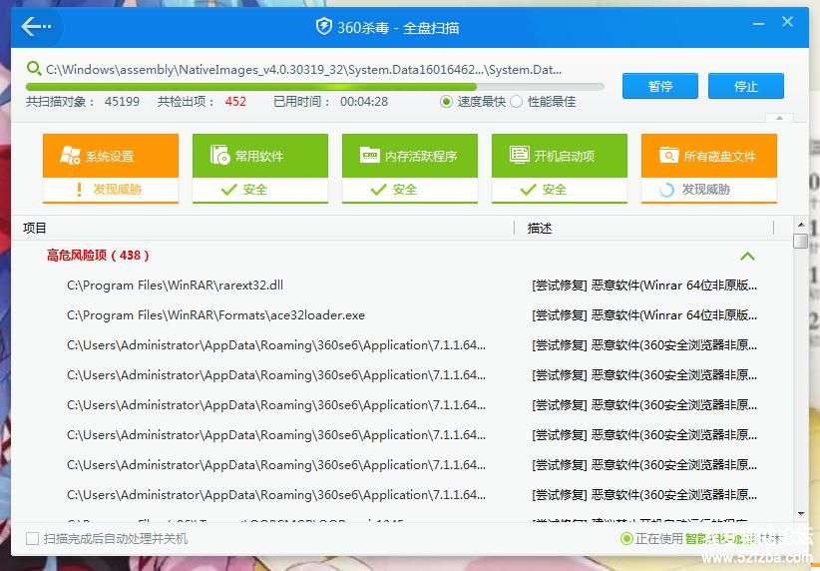Minimize the 360 antivirus window
The image size is (820, 571).
[758, 24]
